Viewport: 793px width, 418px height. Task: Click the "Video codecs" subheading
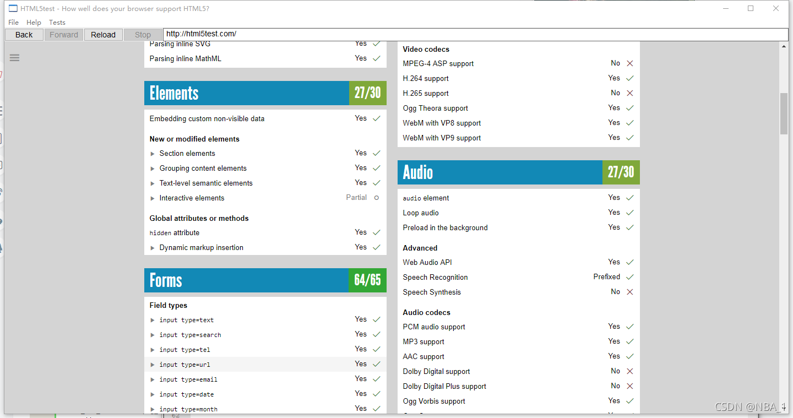click(x=426, y=49)
